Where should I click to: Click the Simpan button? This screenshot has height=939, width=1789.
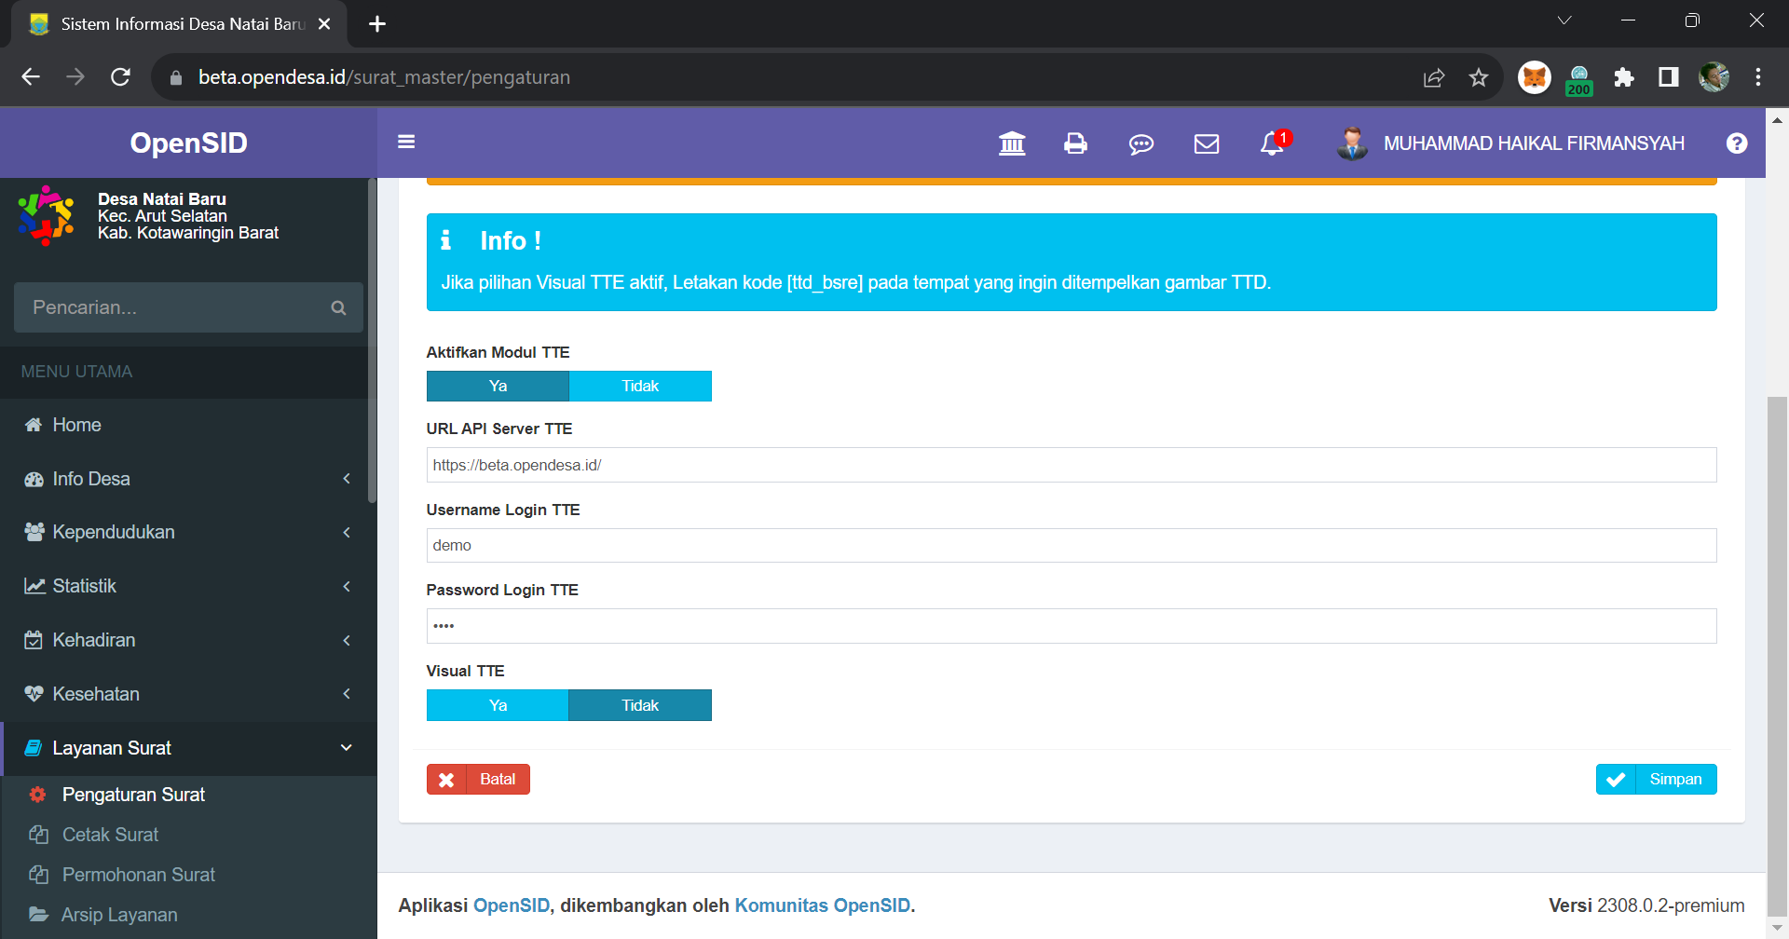click(1657, 779)
